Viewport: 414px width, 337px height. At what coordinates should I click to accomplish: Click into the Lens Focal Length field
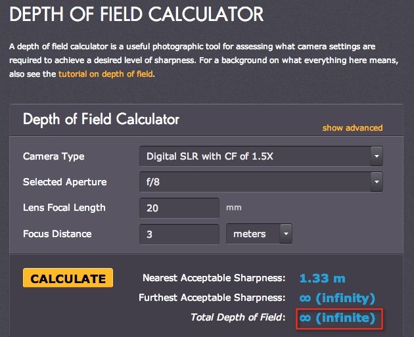pos(179,208)
